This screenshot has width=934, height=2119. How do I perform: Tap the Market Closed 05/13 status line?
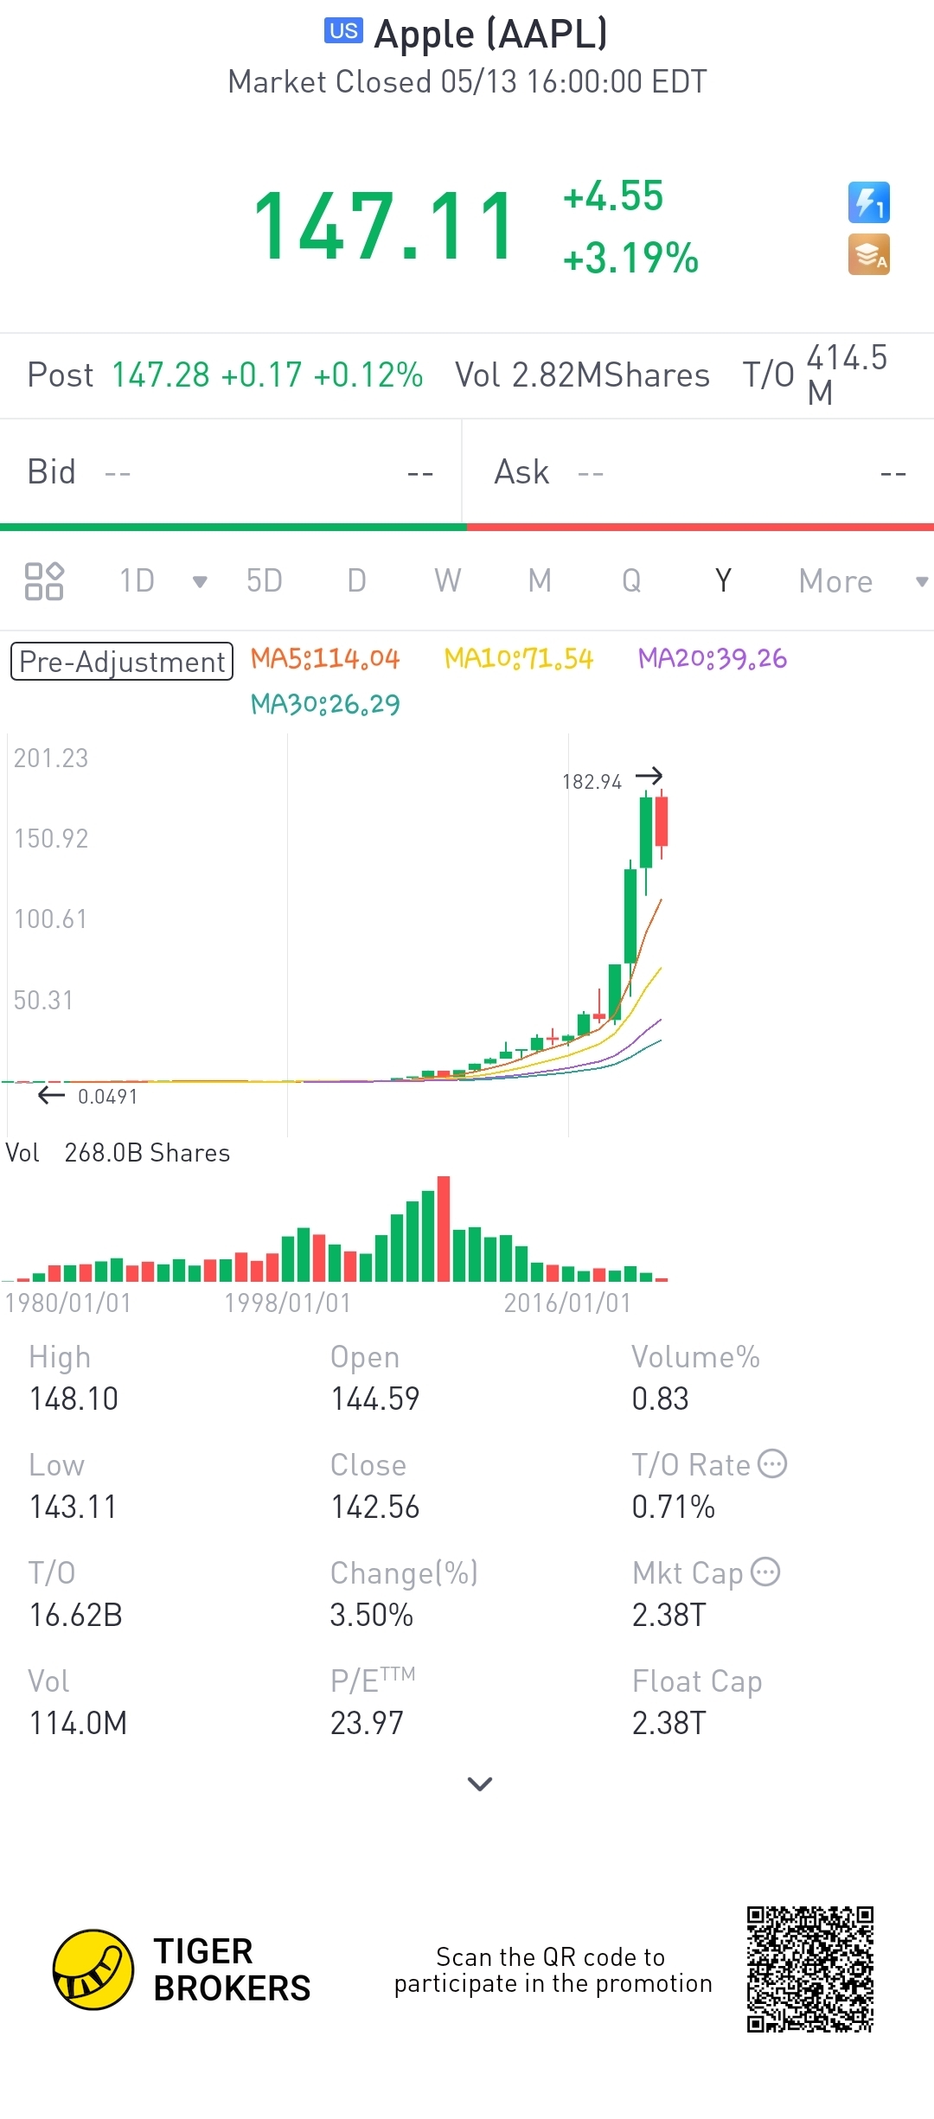click(x=467, y=82)
